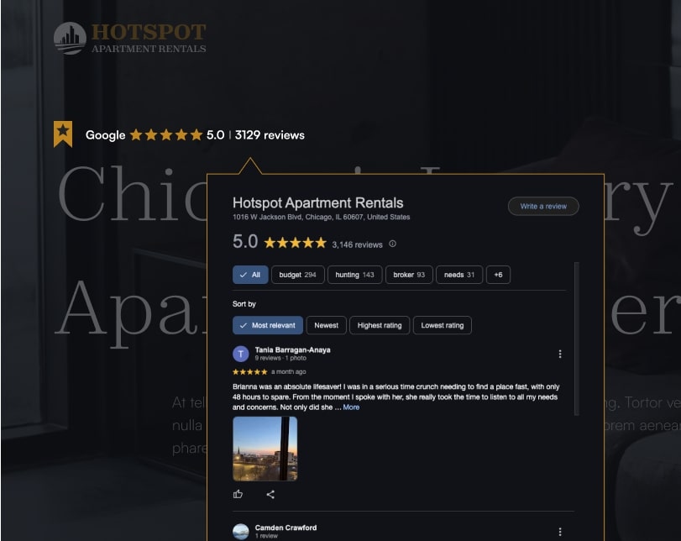Image resolution: width=681 pixels, height=541 pixels.
Task: Click the info icon beside 3,146 reviews
Action: point(393,244)
